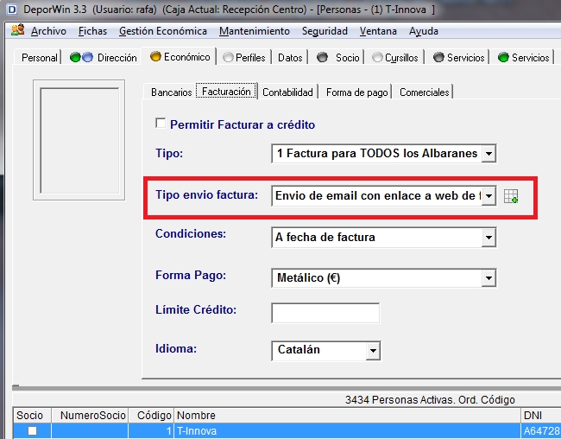This screenshot has width=561, height=439.
Task: Expand the Tipo dropdown arrow
Action: tap(489, 154)
